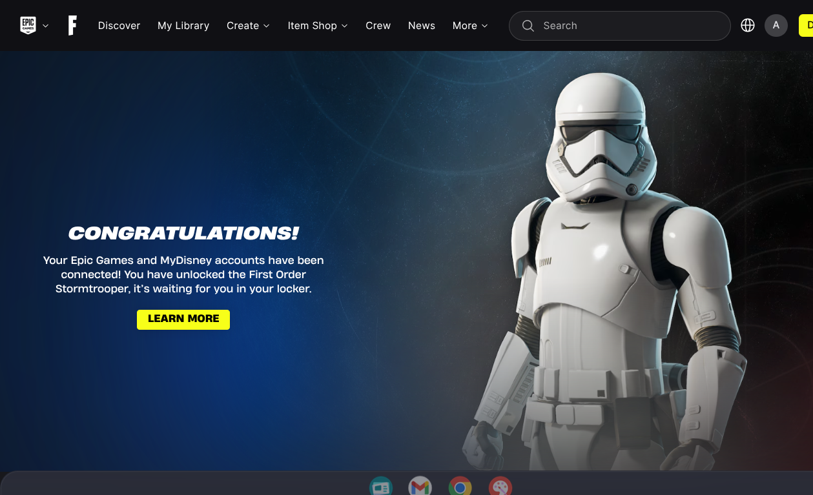This screenshot has height=495, width=813.
Task: Click the accounts connected message paragraph
Action: tap(183, 274)
